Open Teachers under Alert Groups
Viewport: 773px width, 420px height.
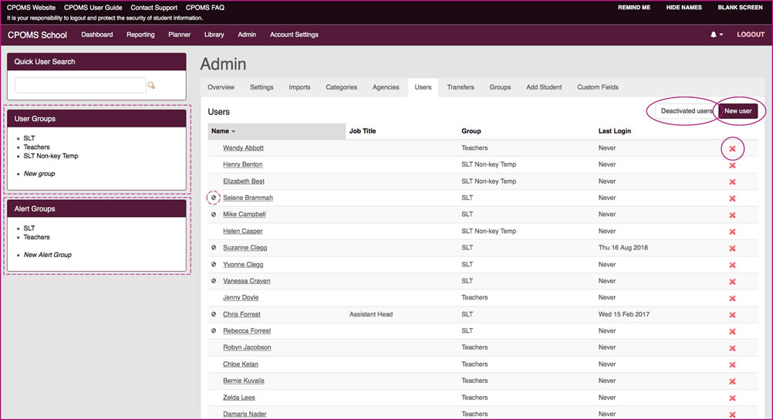click(x=36, y=237)
